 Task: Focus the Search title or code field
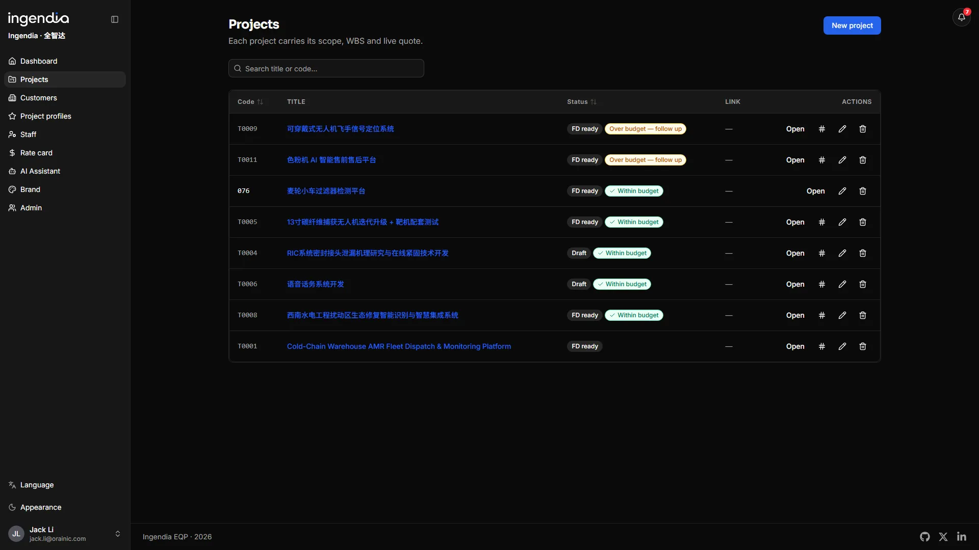click(x=326, y=68)
